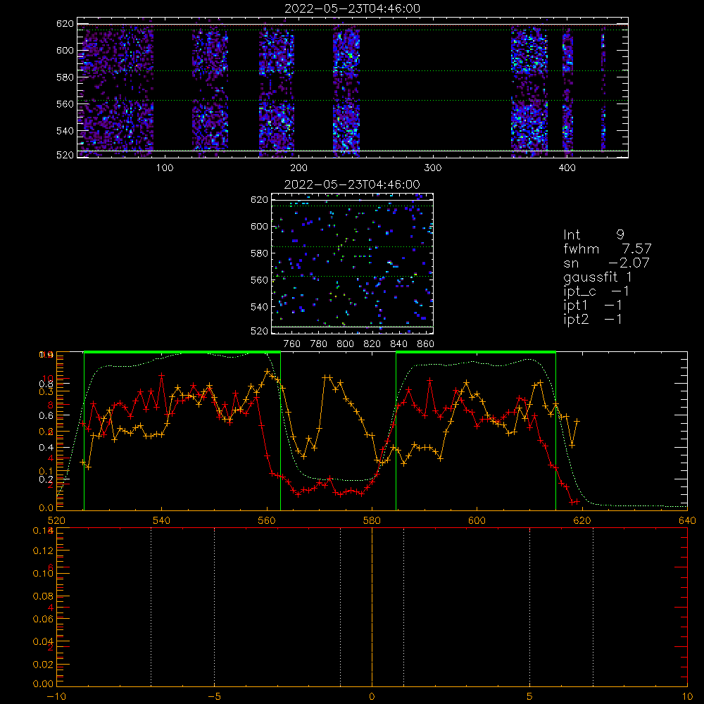Select the 'ipt1 -1' readout
The image size is (704, 704).
tap(593, 306)
